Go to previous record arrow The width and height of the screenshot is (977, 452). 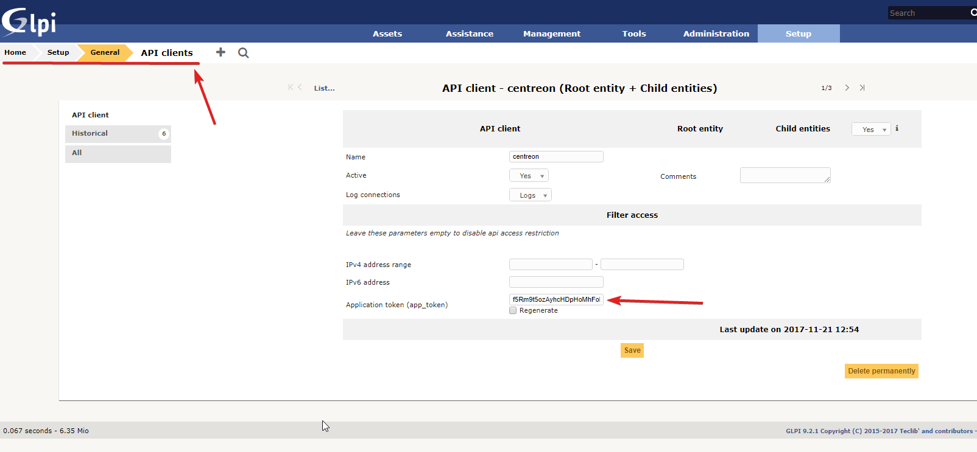[300, 88]
